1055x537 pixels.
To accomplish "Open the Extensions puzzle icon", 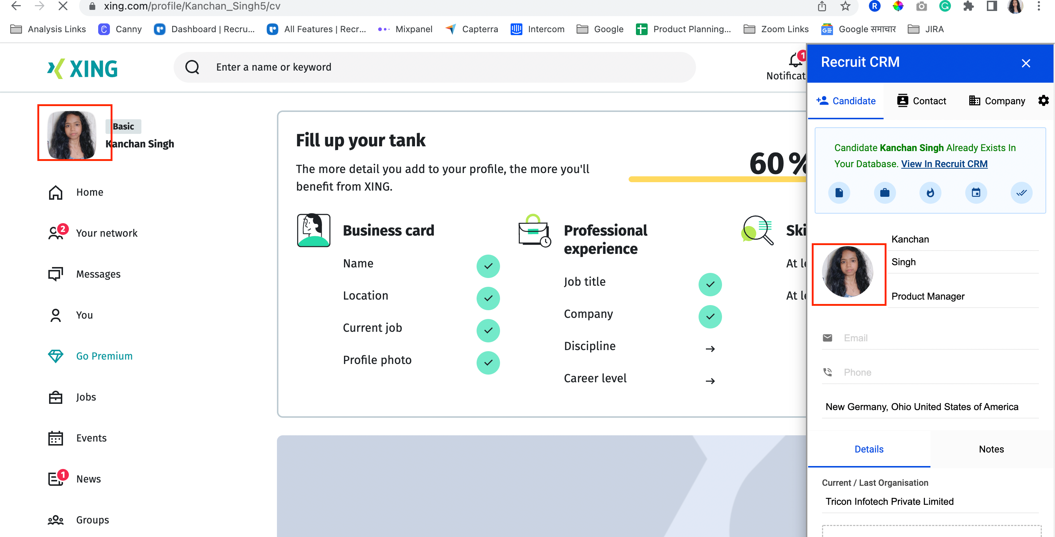I will 969,6.
